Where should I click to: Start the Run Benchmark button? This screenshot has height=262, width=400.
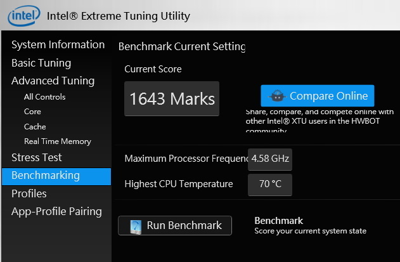click(x=175, y=225)
